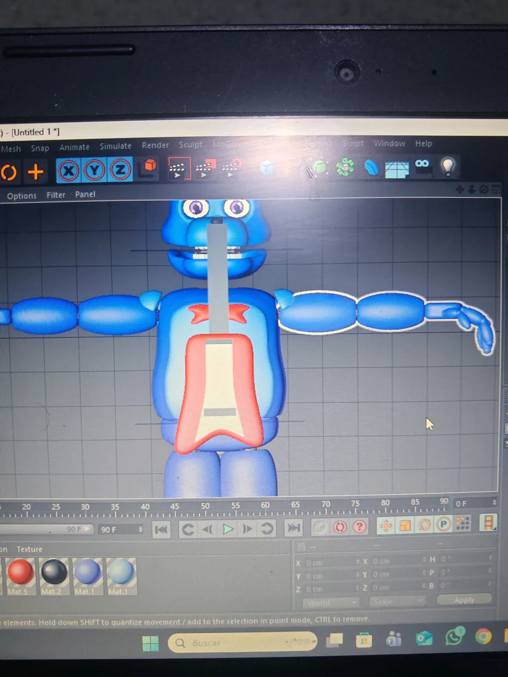Go to end of animation
Image resolution: width=508 pixels, height=677 pixels.
click(x=294, y=529)
